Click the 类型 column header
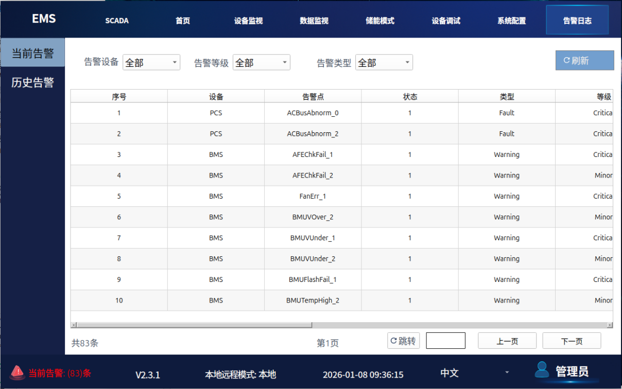This screenshot has width=622, height=389. coord(507,96)
